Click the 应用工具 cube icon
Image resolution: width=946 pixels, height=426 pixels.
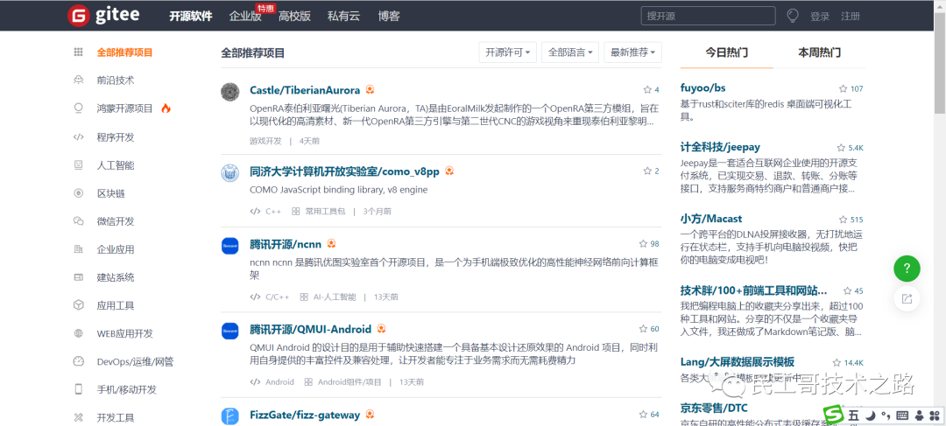(x=79, y=305)
